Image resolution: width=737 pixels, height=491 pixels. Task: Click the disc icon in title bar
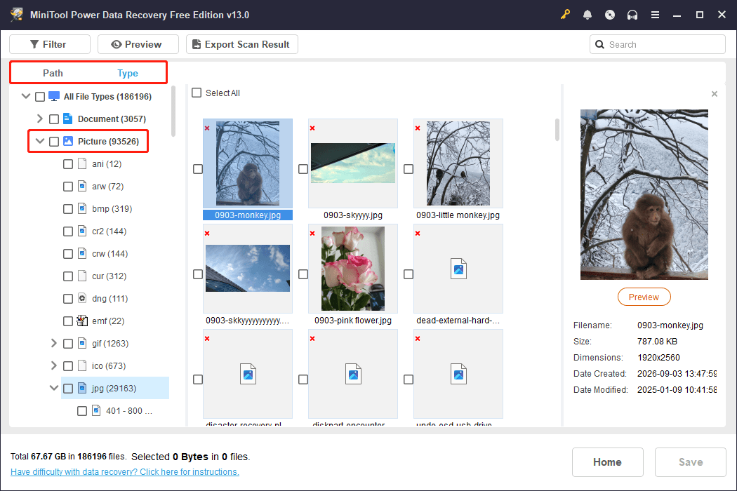pyautogui.click(x=610, y=15)
